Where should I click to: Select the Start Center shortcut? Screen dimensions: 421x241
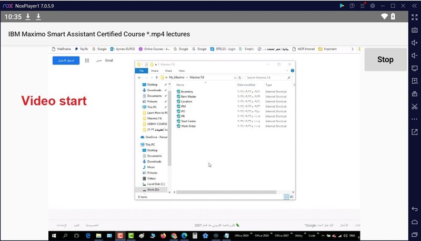[186, 121]
